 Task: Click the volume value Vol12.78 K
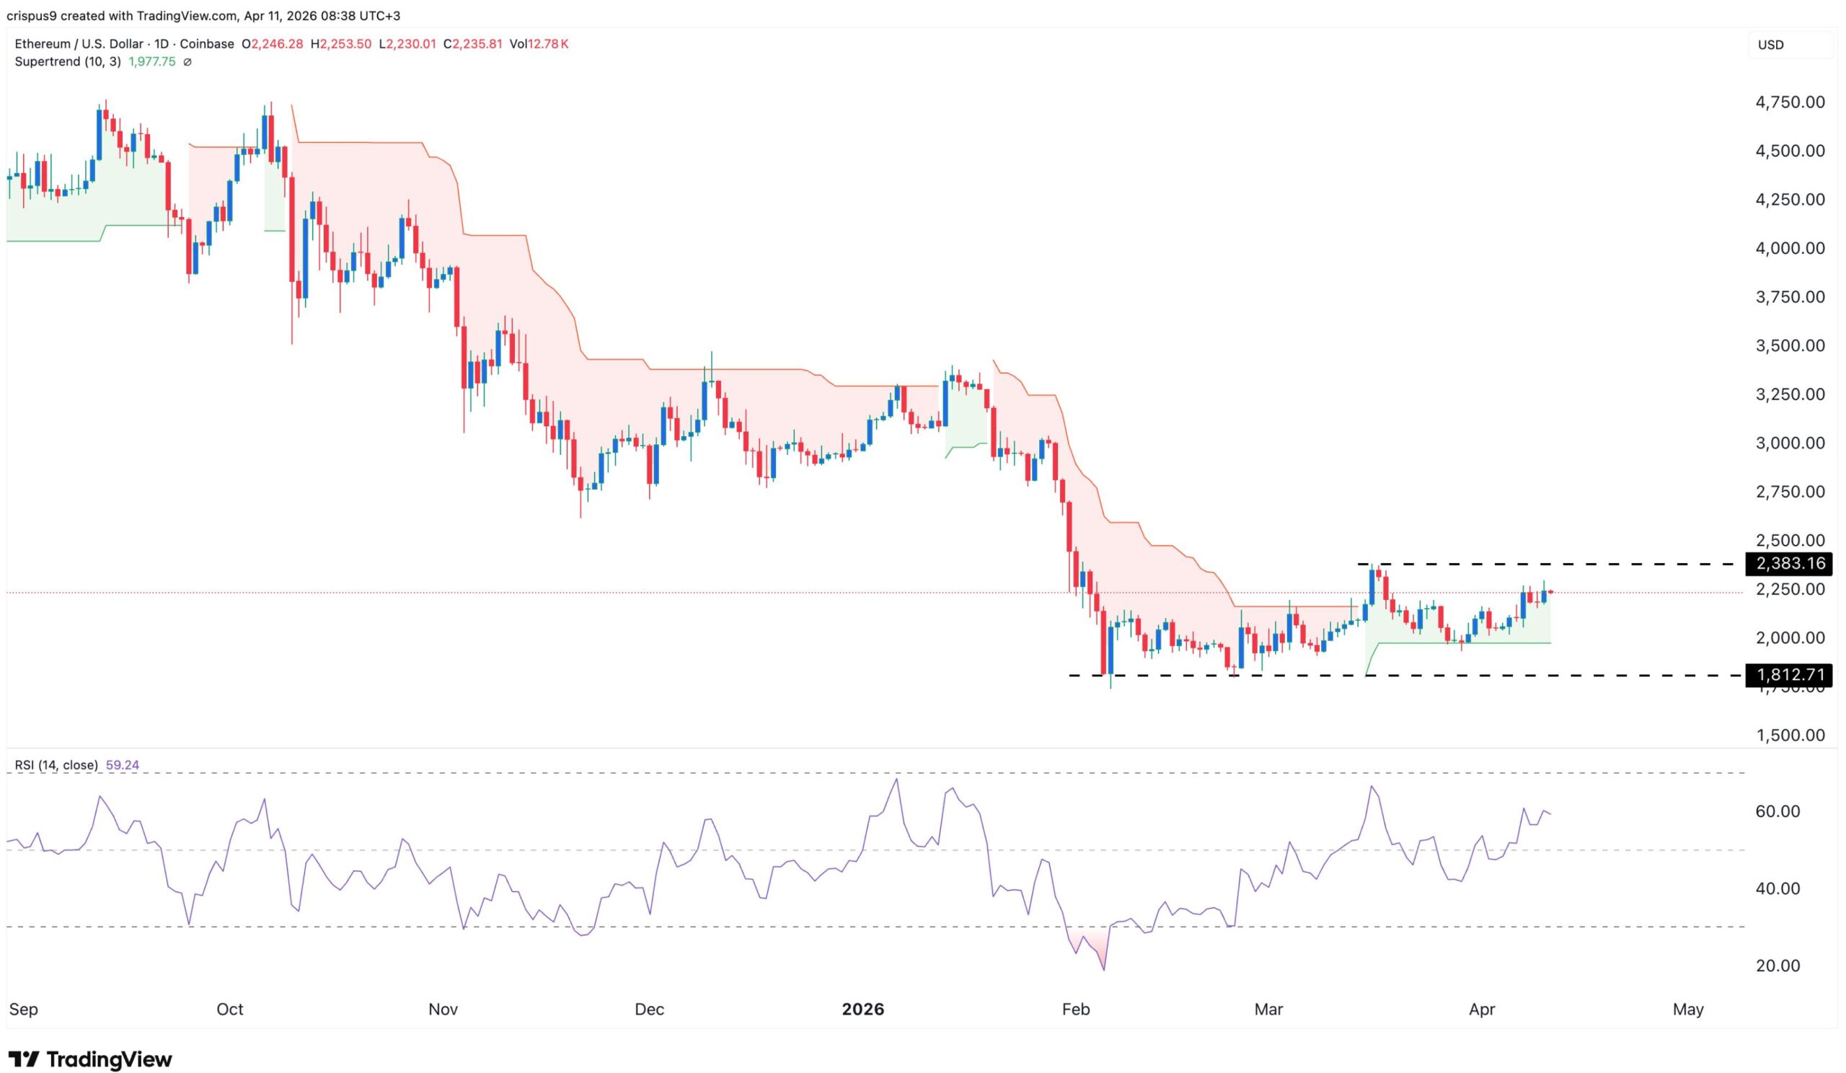[x=539, y=44]
